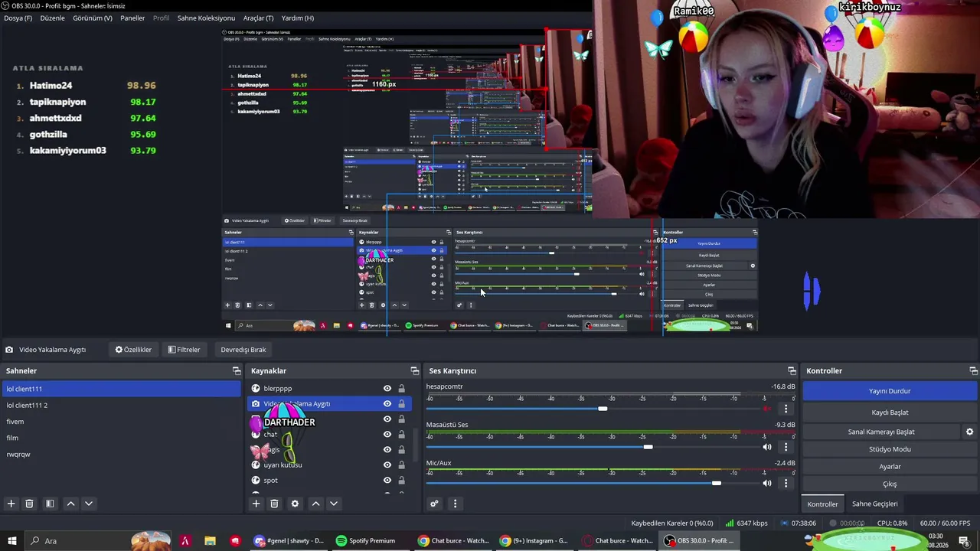Open scene filters icon in the Sahneler toolbar
980x551 pixels.
pos(50,504)
